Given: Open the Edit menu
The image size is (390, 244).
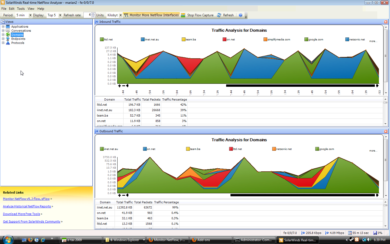Looking at the screenshot, I should pos(12,9).
